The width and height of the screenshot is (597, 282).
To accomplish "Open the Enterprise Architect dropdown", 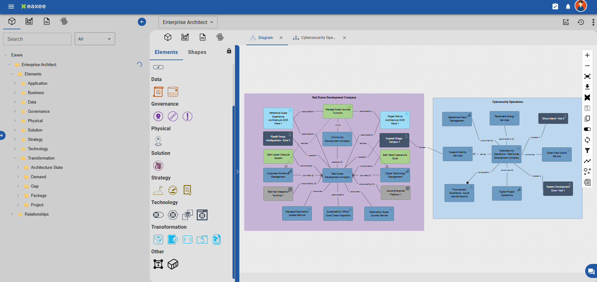I will (x=188, y=22).
